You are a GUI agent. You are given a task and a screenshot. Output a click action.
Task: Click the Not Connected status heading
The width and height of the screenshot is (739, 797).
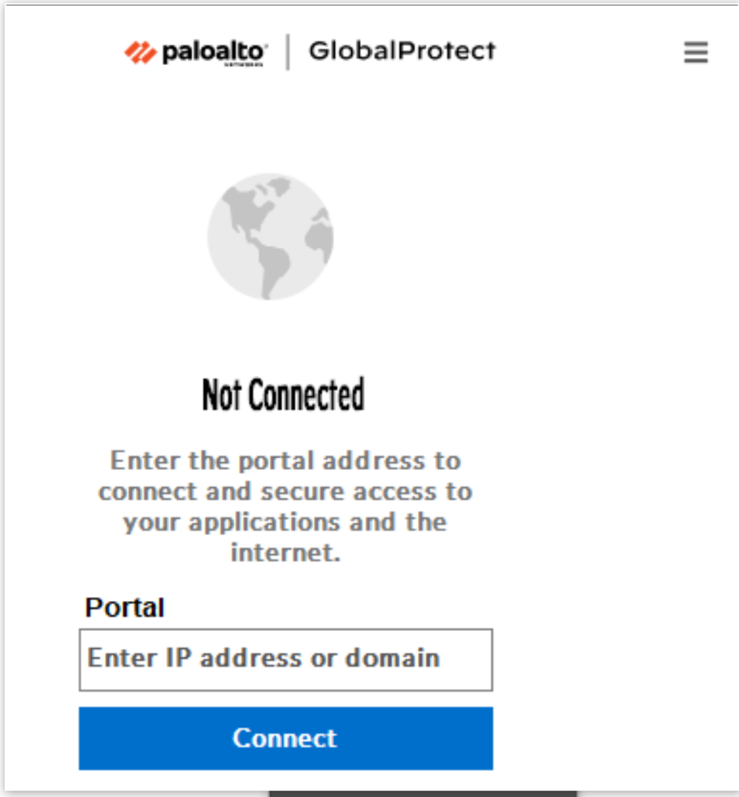(283, 395)
